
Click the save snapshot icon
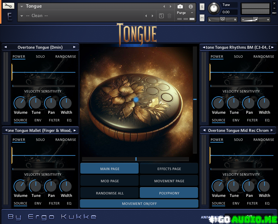(161, 16)
